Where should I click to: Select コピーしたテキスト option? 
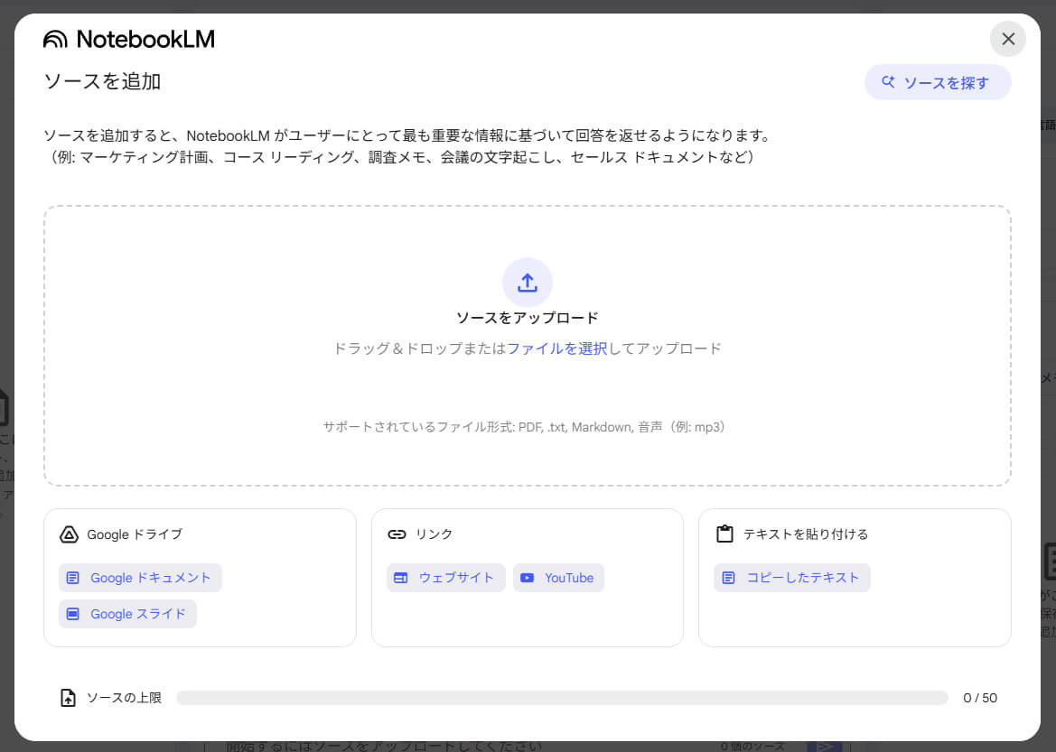792,578
